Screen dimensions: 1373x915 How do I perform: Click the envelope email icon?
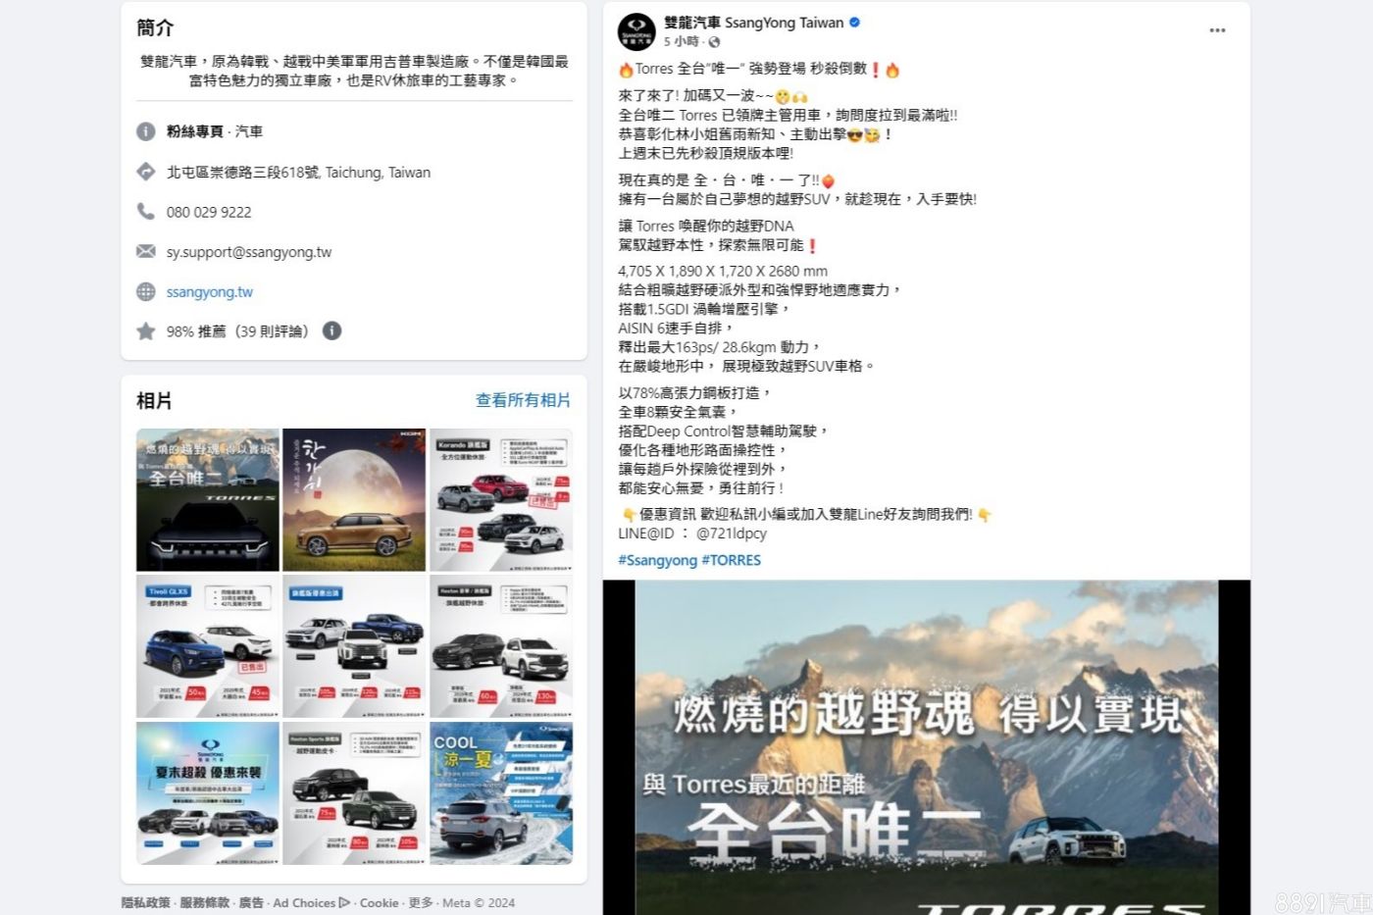(146, 251)
